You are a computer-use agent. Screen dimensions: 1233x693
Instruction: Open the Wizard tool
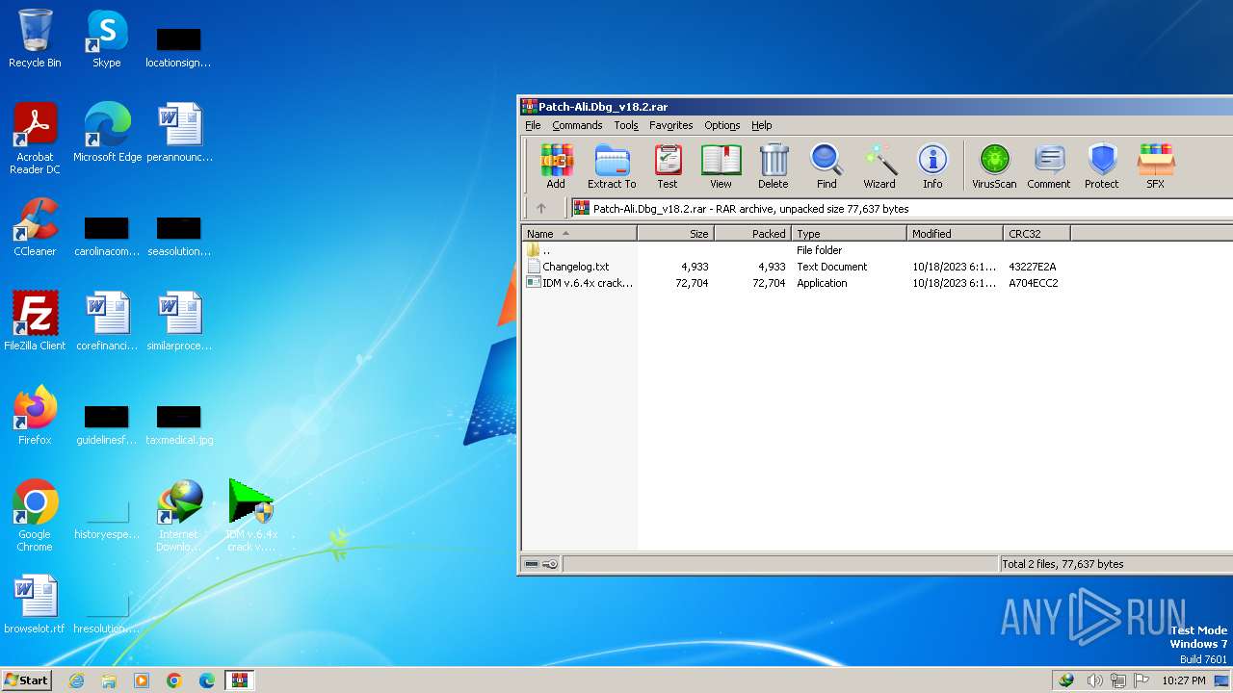click(x=879, y=166)
